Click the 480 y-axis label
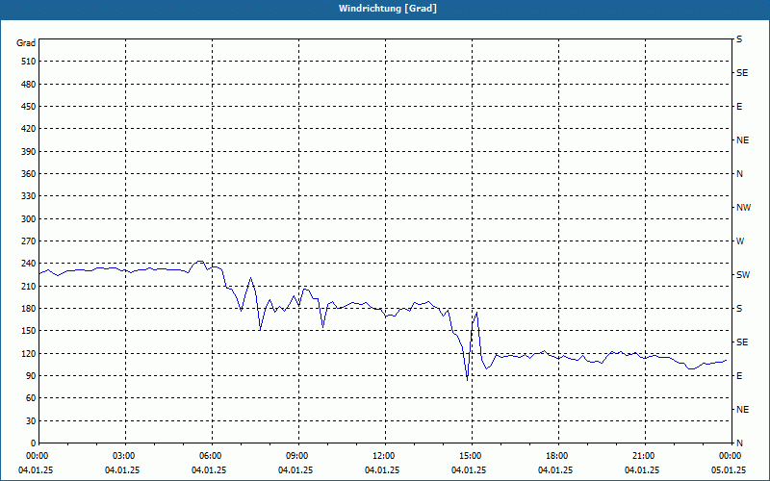The width and height of the screenshot is (770, 481). point(29,84)
